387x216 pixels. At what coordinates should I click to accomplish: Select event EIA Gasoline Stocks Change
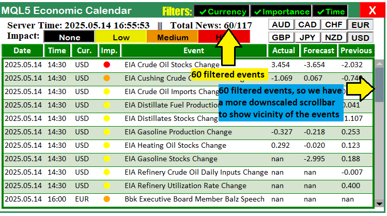pos(171,159)
